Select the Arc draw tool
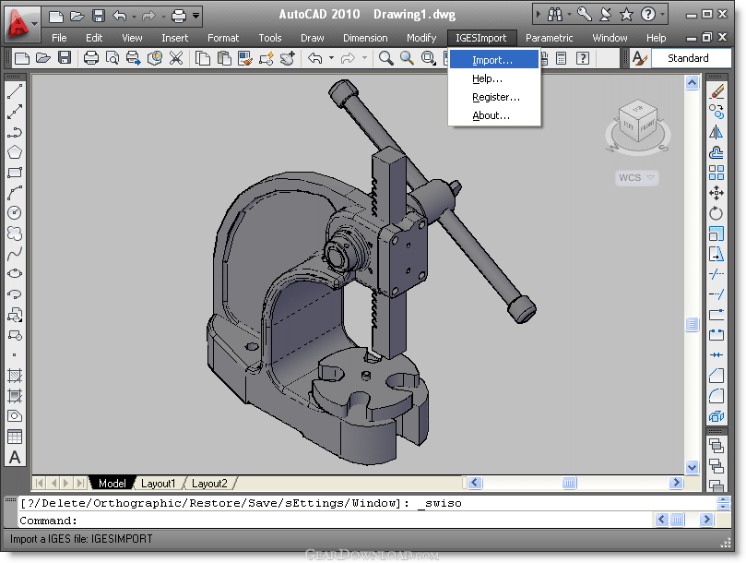 click(15, 193)
